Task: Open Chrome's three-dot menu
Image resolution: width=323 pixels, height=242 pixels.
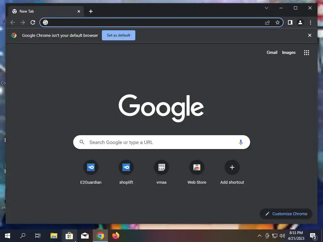Action: tap(310, 22)
